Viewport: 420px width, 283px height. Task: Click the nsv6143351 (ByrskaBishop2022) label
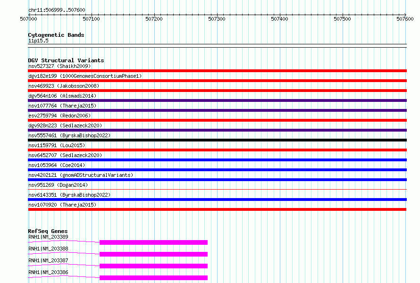click(x=69, y=195)
